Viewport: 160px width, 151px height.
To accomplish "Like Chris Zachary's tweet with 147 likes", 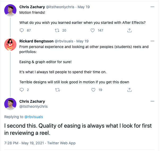I will coord(93,31).
